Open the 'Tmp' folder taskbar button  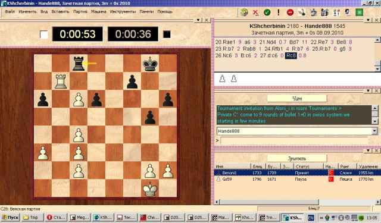(x=32, y=218)
